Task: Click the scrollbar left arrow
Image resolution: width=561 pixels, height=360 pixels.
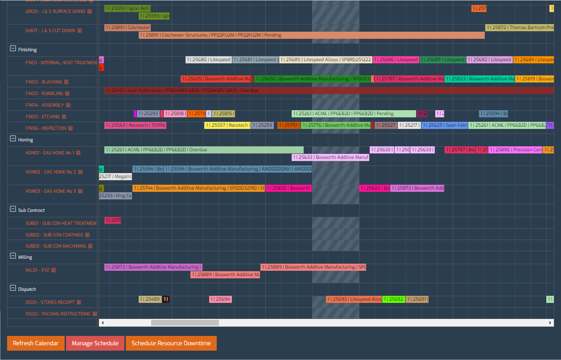Action: [x=102, y=323]
